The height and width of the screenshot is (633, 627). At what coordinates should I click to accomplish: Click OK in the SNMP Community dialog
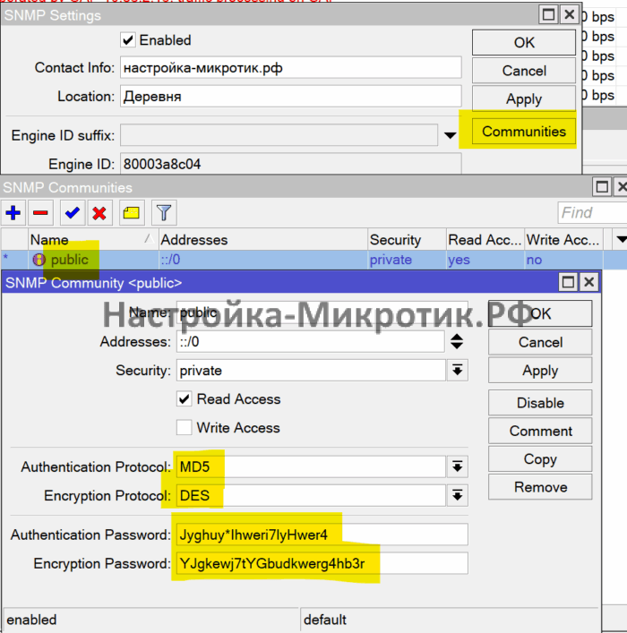tap(540, 313)
